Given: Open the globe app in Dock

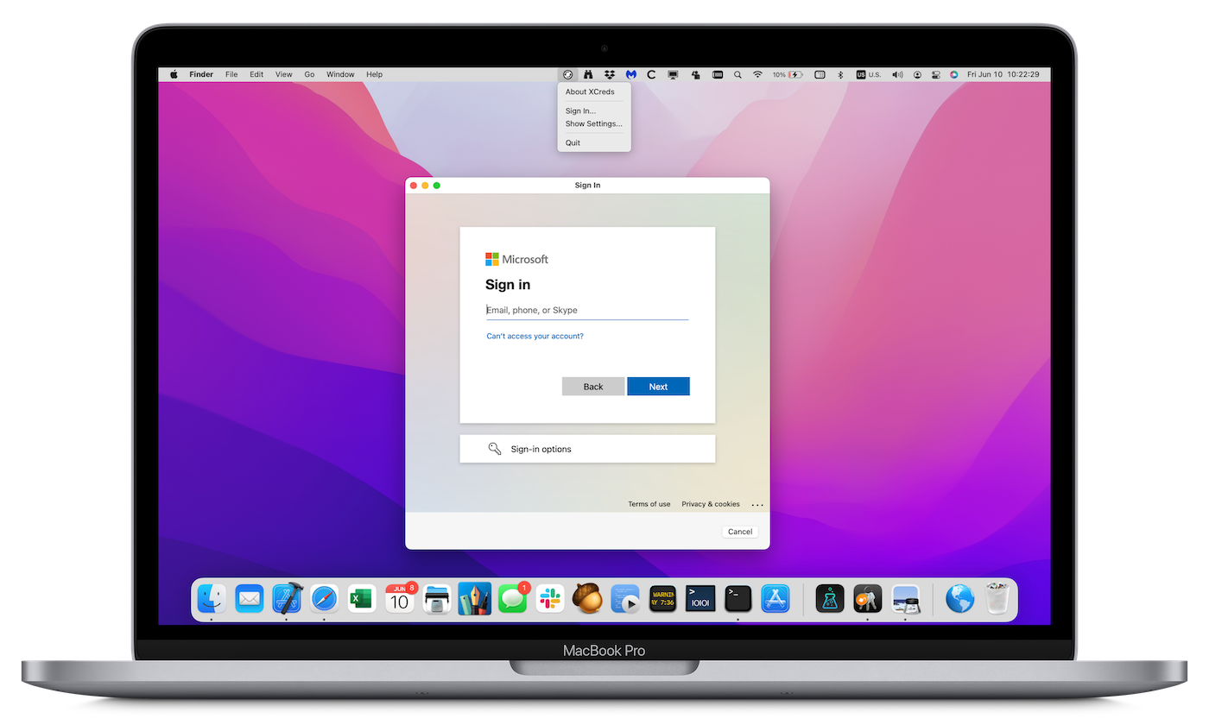Looking at the screenshot, I should pyautogui.click(x=959, y=598).
